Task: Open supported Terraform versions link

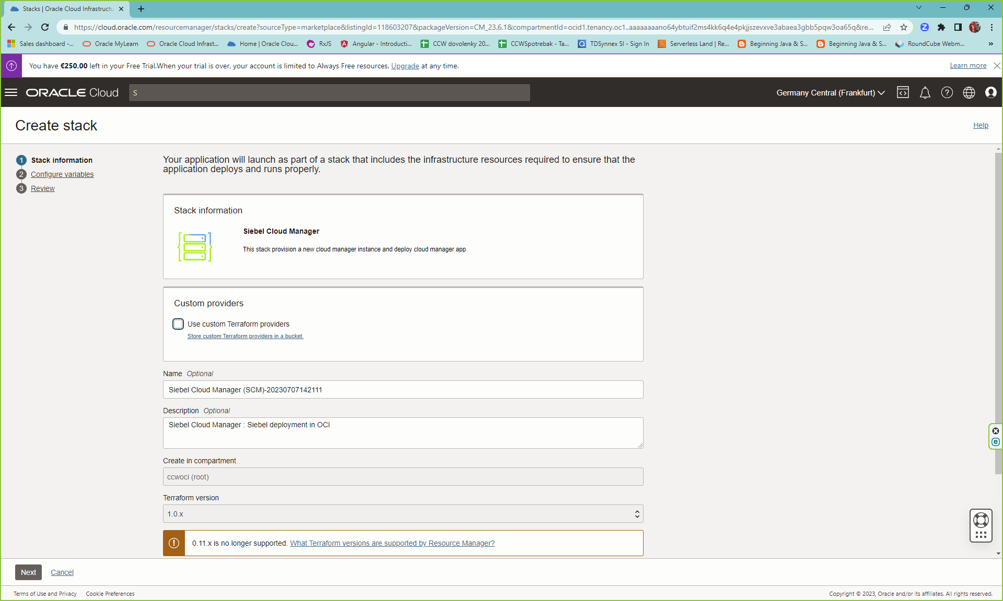Action: tap(392, 543)
